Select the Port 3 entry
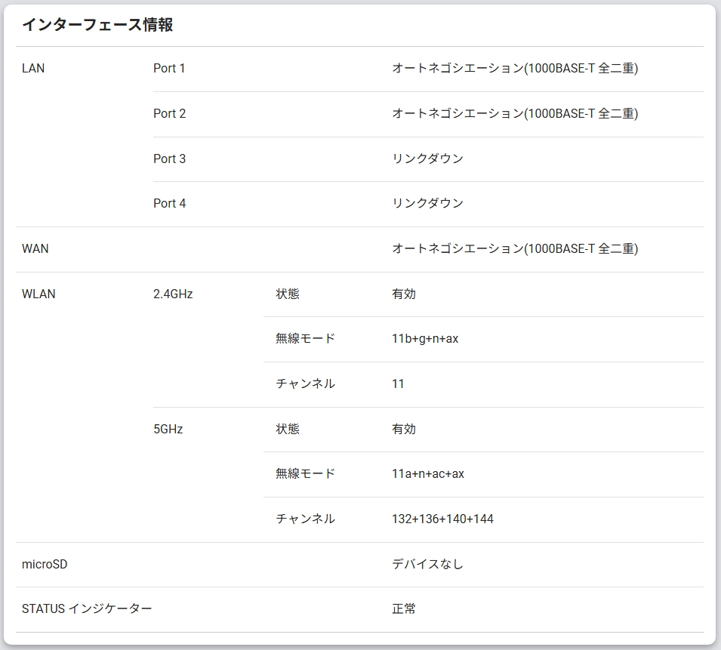721x650 pixels. [169, 159]
